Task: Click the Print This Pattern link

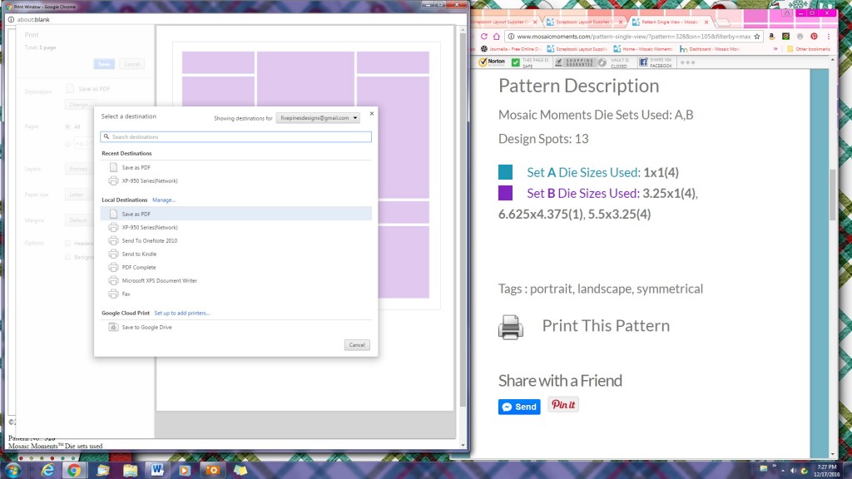Action: (x=606, y=325)
